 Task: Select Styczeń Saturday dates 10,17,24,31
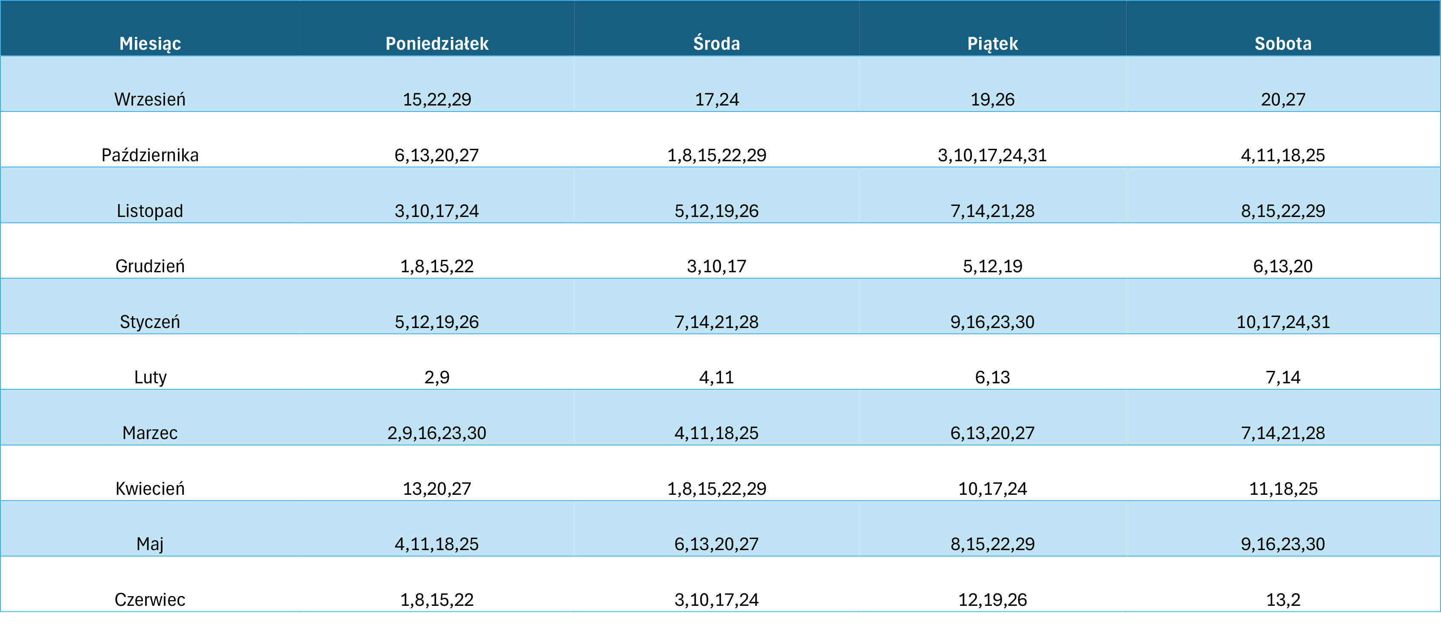pos(1283,321)
